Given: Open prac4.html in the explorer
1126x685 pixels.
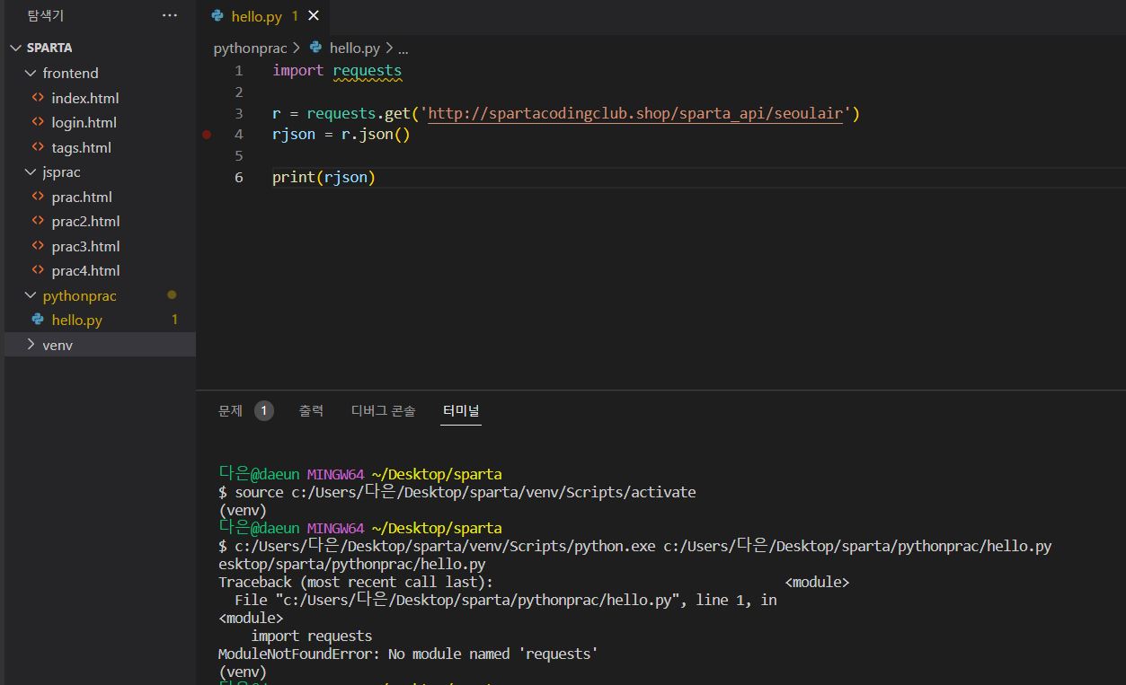Looking at the screenshot, I should click(x=85, y=270).
